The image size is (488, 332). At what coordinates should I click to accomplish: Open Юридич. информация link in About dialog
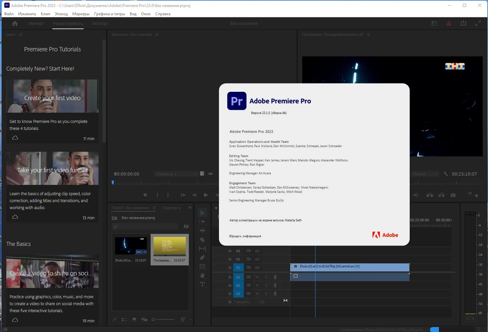pos(245,236)
